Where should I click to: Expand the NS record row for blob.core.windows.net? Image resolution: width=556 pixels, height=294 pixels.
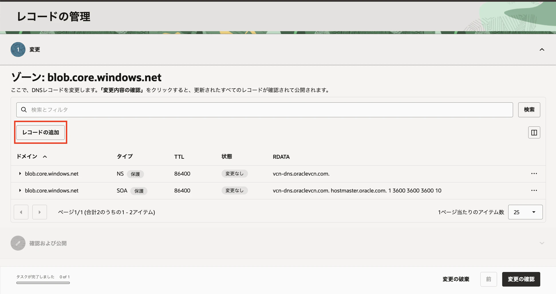20,174
